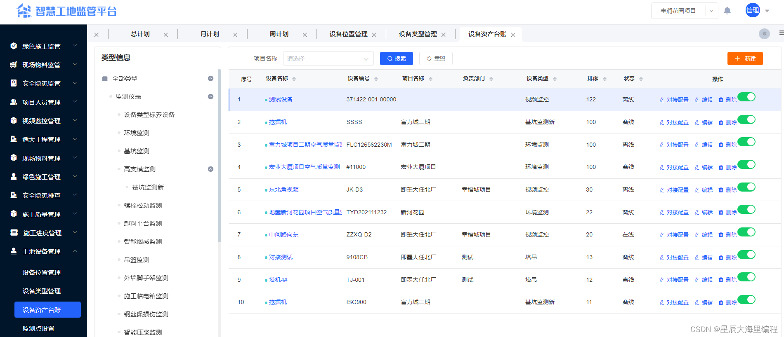Open the 丰润花园项目 project dropdown

coord(685,11)
